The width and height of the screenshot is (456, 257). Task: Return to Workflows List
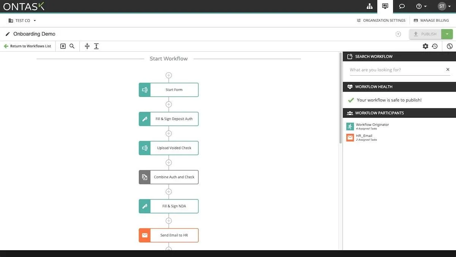click(x=27, y=46)
